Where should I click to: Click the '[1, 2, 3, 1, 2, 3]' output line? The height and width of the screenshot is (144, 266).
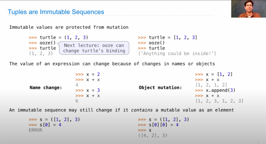tap(219, 101)
